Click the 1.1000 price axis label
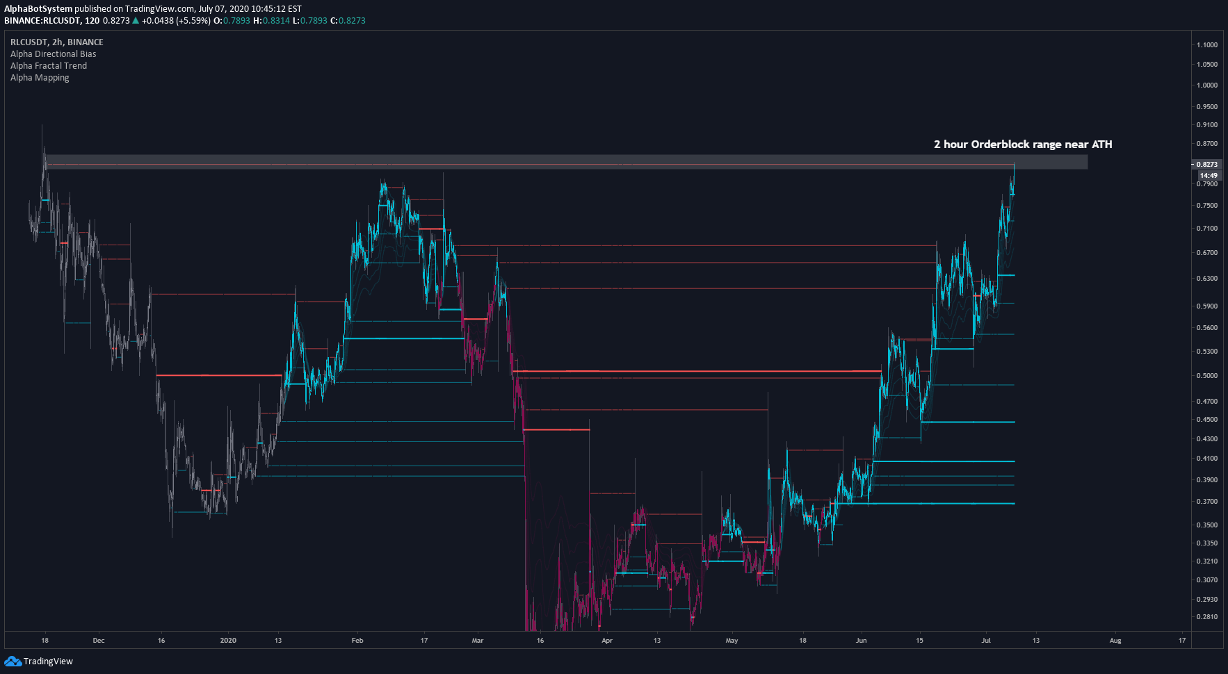 (1207, 44)
